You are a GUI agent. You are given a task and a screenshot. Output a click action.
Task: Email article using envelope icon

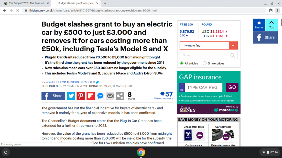[x=110, y=96]
